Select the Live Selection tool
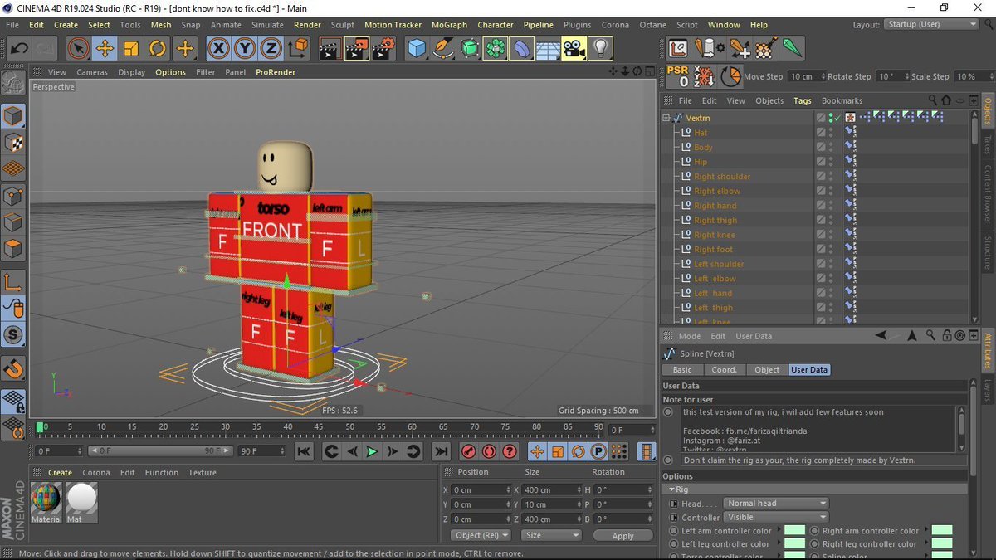Image resolution: width=996 pixels, height=560 pixels. 78,48
